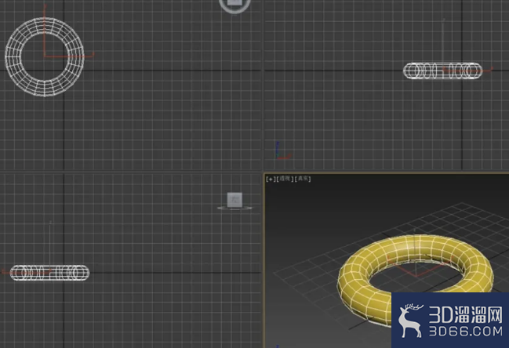The image size is (509, 348).
Task: Open the 透视 perspective view label menu
Action: tap(285, 179)
